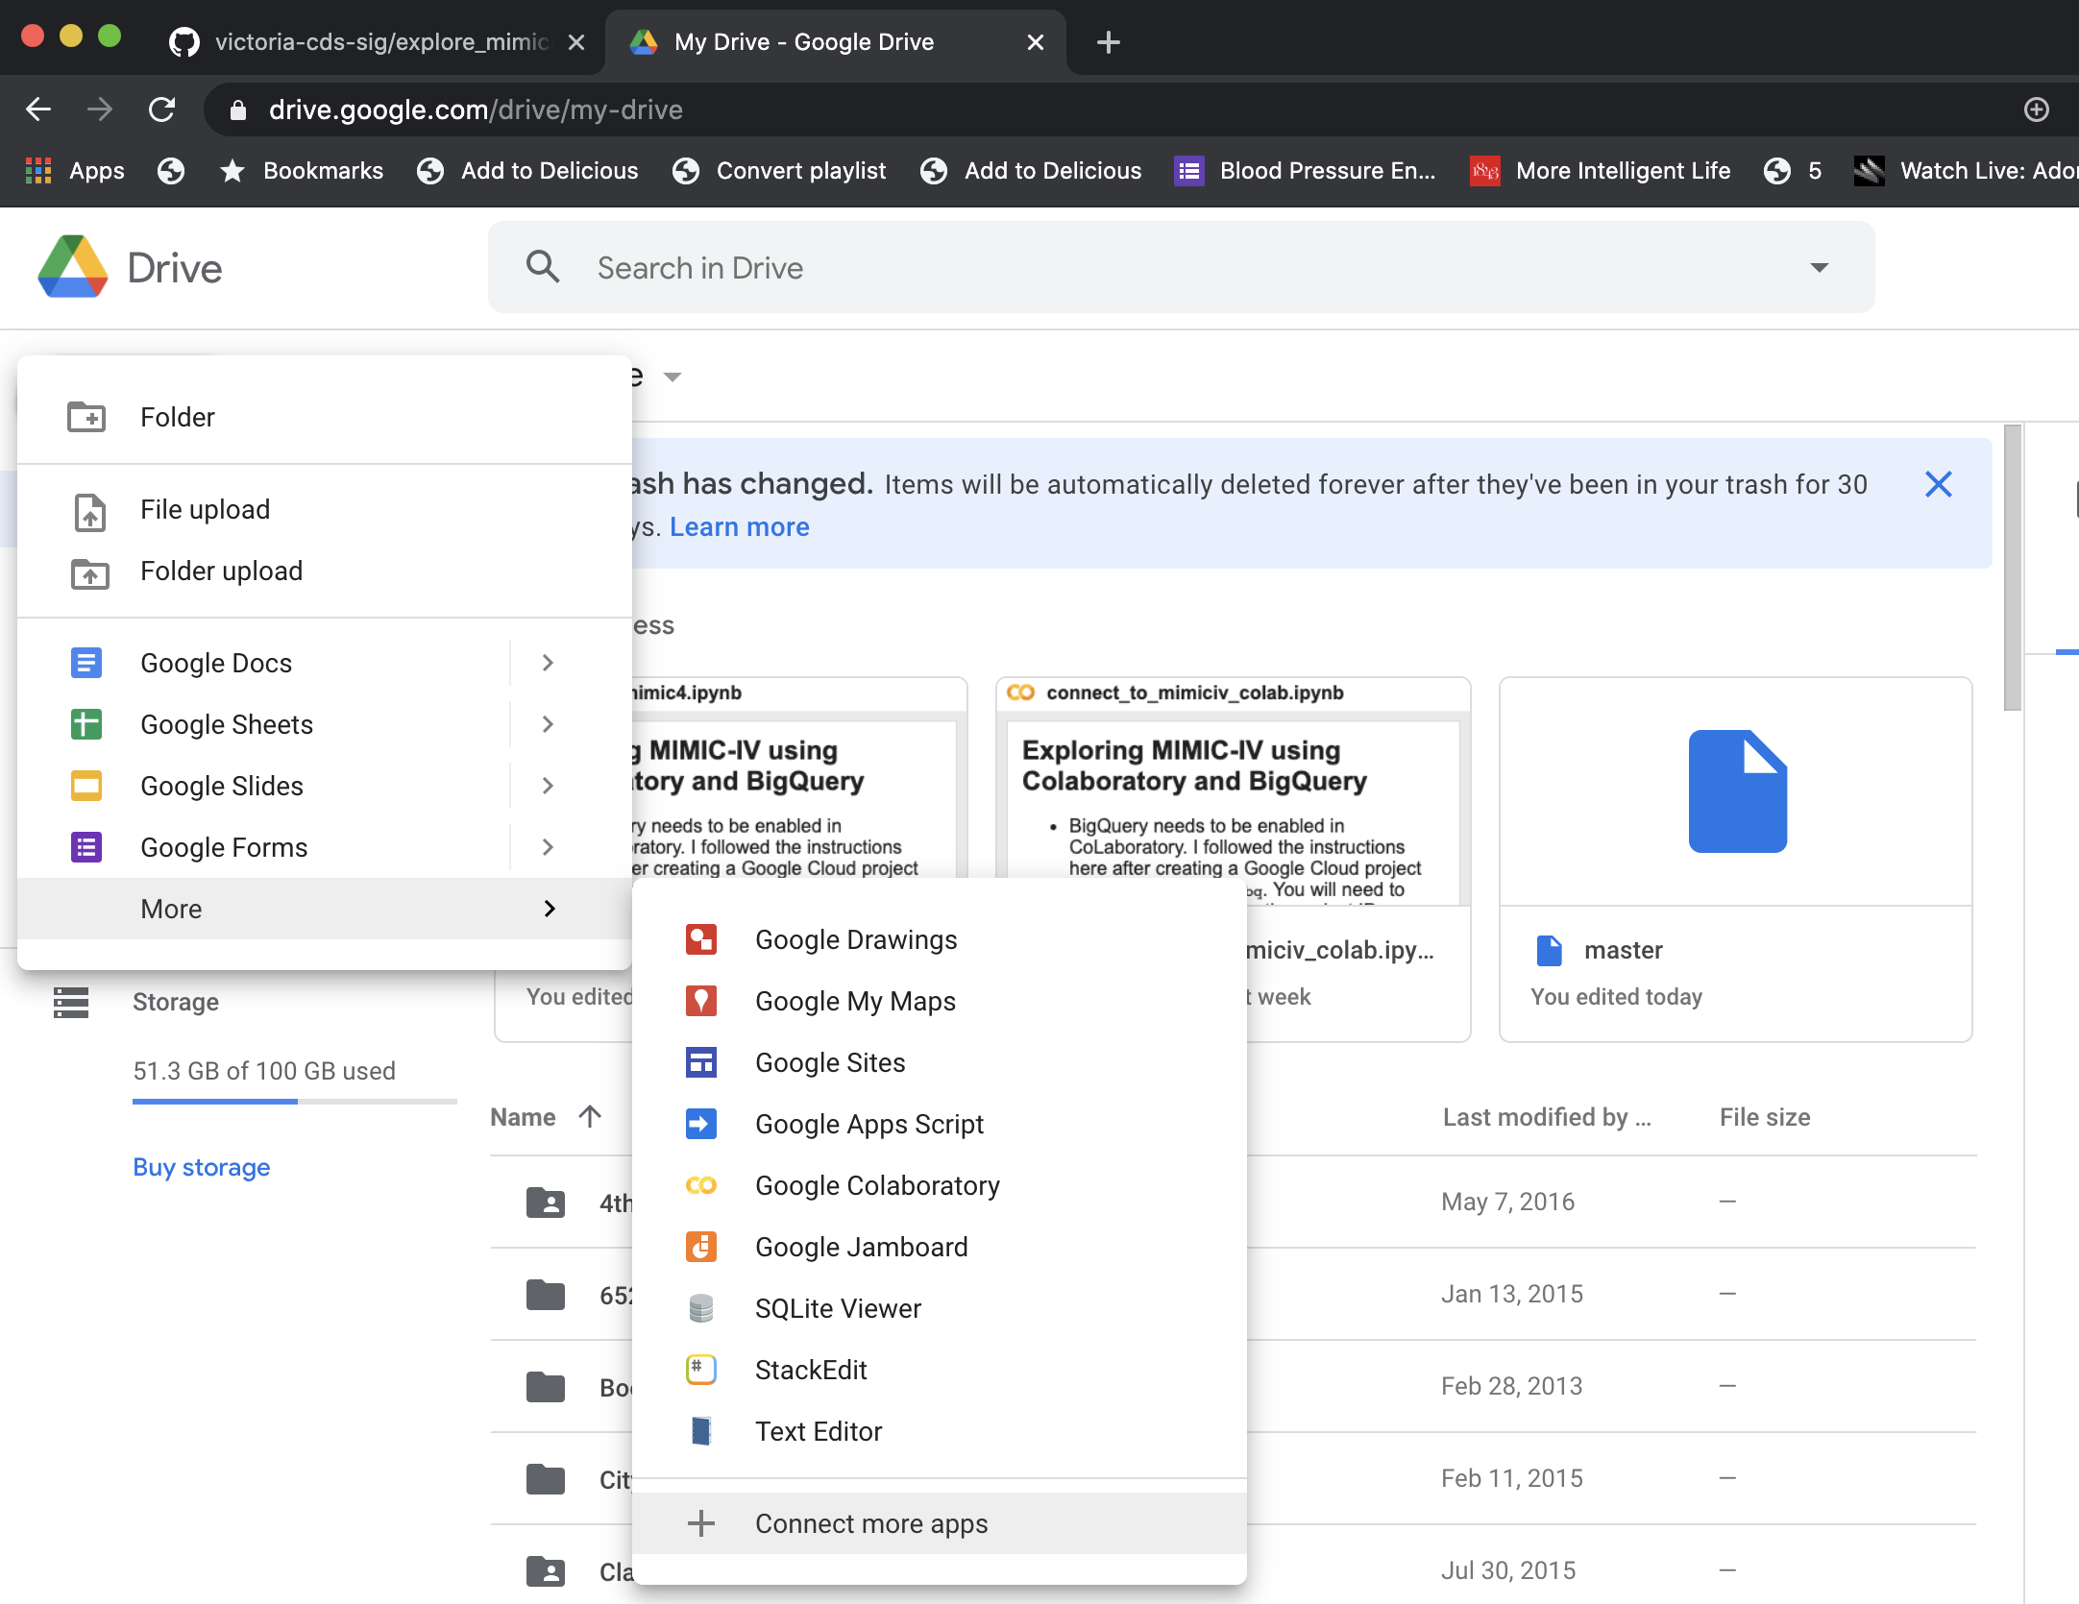Image resolution: width=2079 pixels, height=1604 pixels.
Task: Click the Google Colaboratory icon
Action: (700, 1185)
